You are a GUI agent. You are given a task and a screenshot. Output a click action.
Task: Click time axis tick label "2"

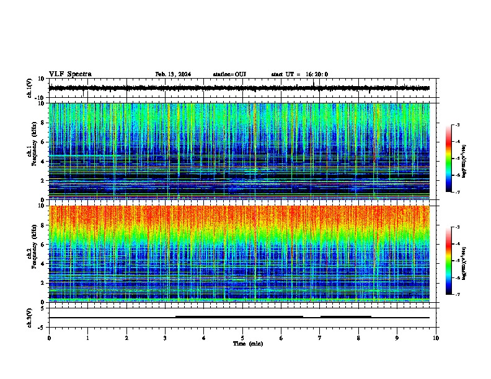pos(126,338)
